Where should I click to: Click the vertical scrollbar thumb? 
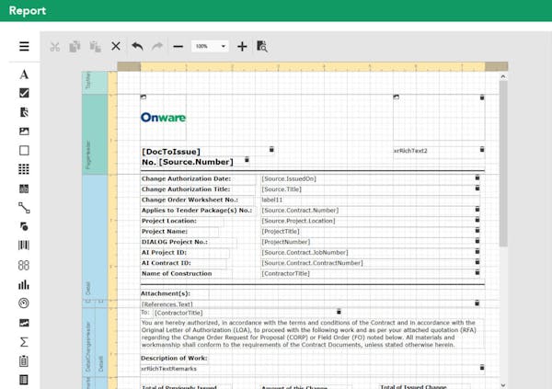503,164
